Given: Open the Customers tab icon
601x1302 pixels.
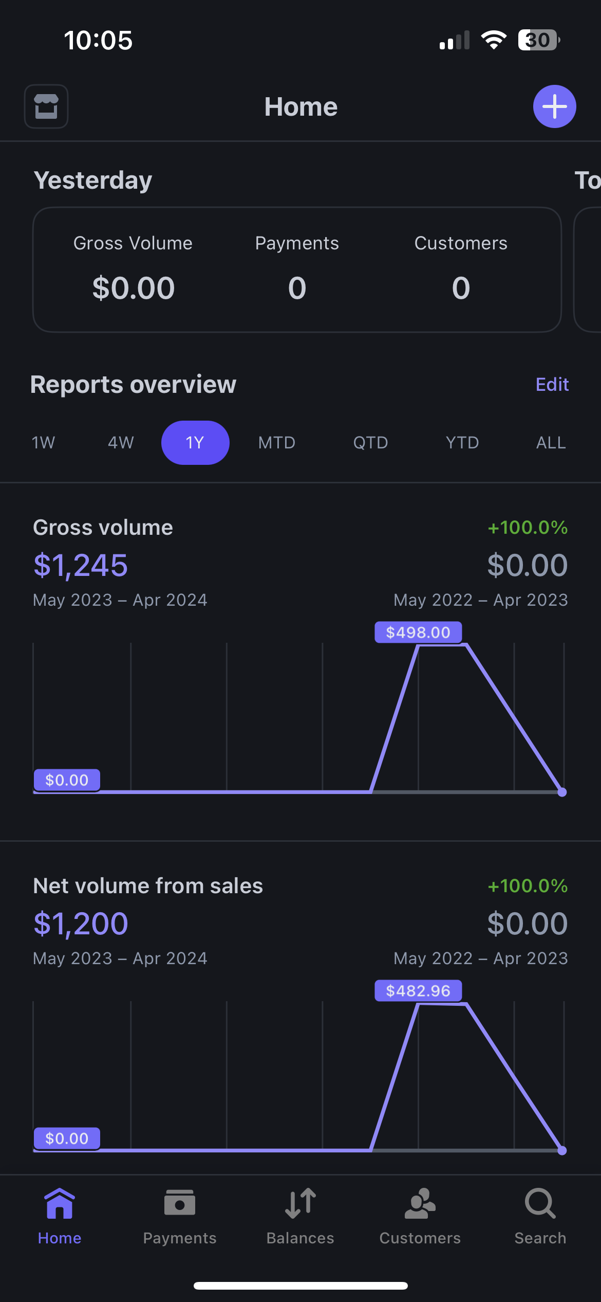Looking at the screenshot, I should [x=420, y=1204].
